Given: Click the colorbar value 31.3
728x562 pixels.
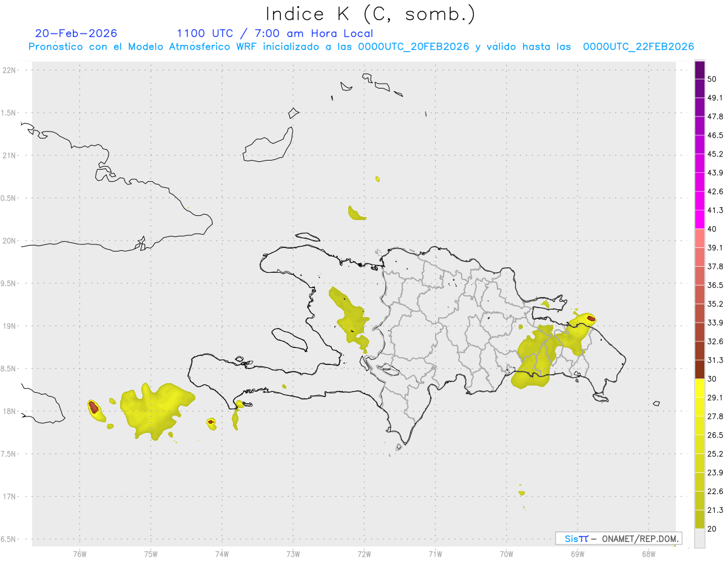Looking at the screenshot, I should click(715, 360).
